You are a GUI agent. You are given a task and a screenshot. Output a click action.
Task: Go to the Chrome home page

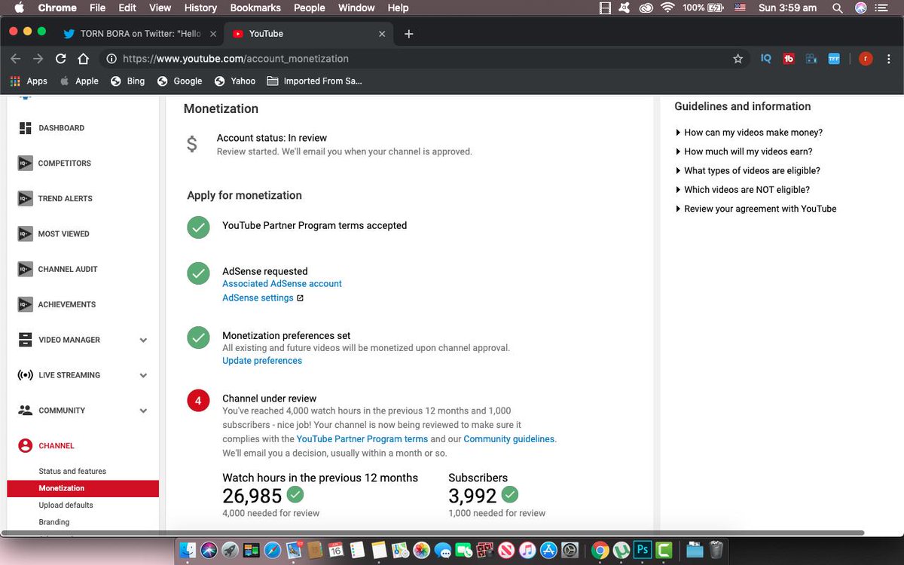pos(84,58)
